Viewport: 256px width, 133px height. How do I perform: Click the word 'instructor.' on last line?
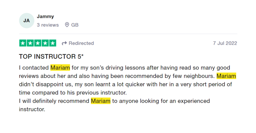(32, 109)
